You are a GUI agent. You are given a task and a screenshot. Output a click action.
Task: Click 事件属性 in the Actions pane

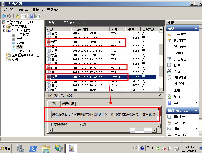[180, 117]
